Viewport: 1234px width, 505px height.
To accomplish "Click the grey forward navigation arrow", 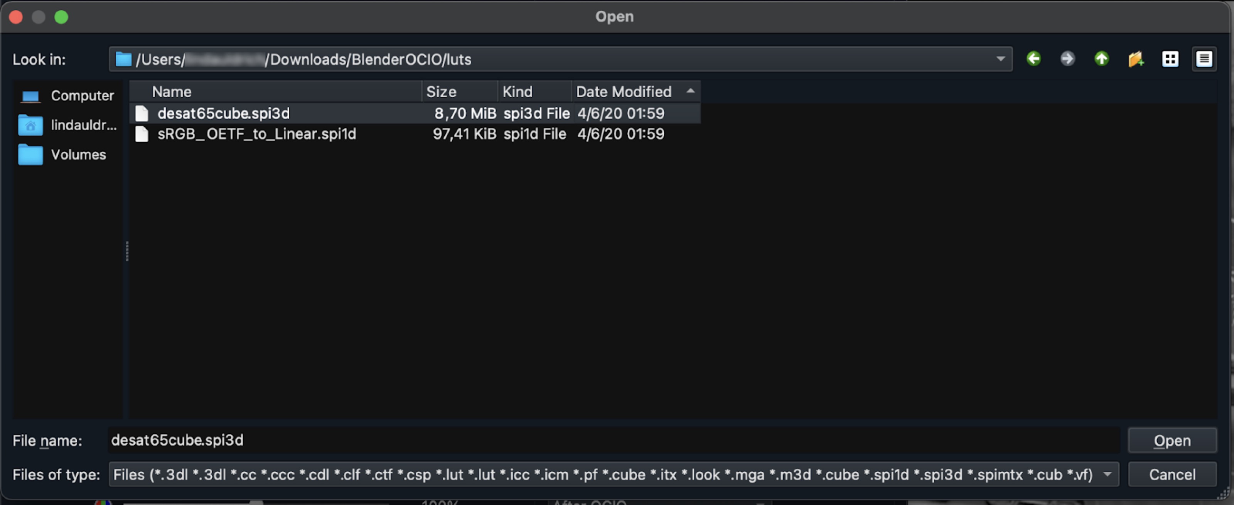I will click(x=1067, y=59).
